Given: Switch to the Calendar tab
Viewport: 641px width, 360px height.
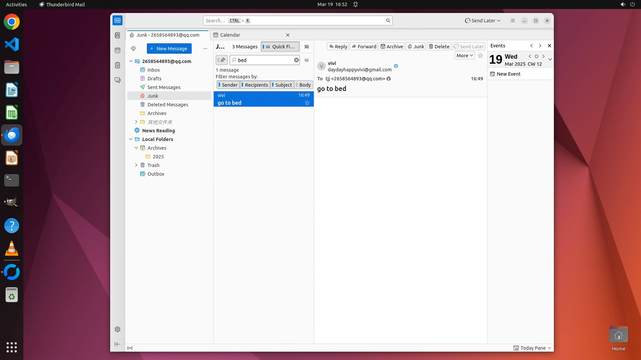Looking at the screenshot, I should click(x=230, y=35).
